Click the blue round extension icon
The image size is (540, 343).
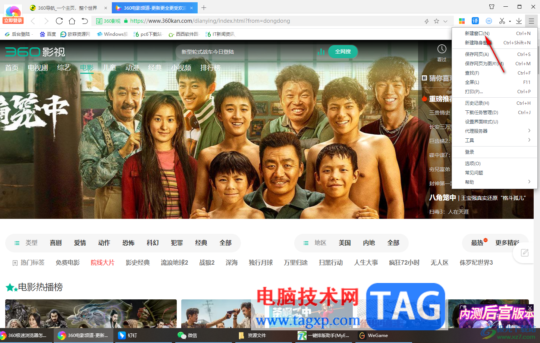(489, 21)
